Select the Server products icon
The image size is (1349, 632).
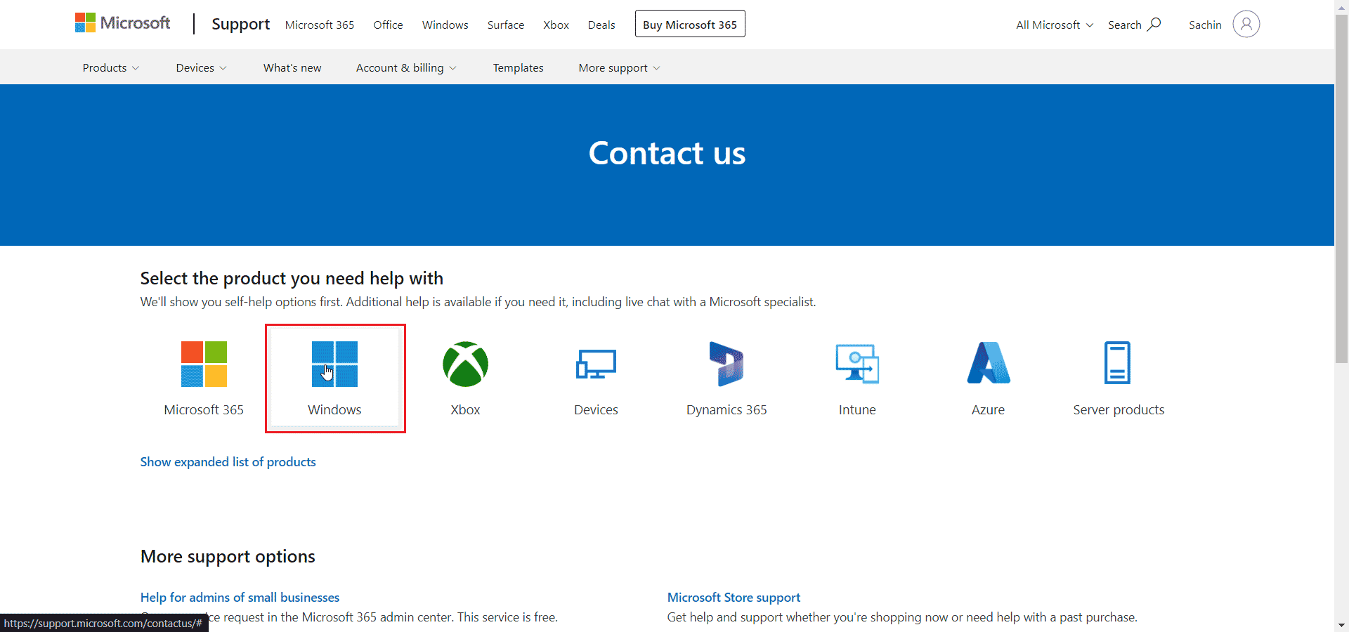click(1118, 363)
